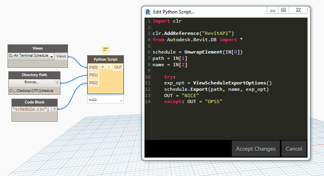Click the null preview bubble under the node
Image resolution: width=324 pixels, height=176 pixels.
(105, 99)
